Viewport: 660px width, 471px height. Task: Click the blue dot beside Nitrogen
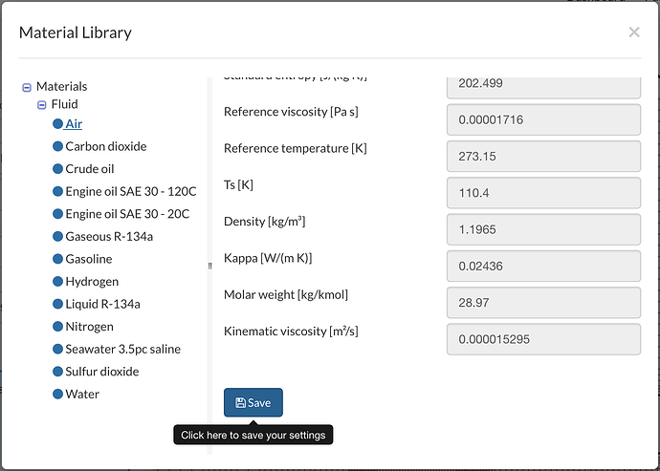pos(58,327)
